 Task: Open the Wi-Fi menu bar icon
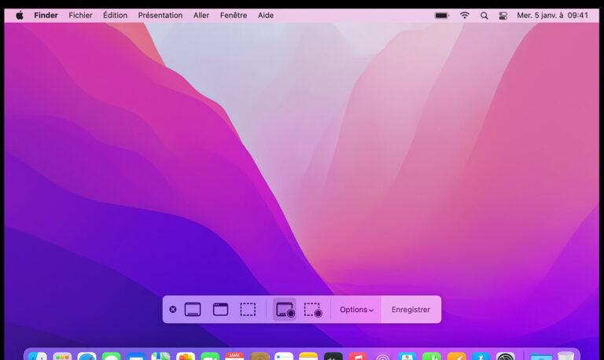[465, 16]
